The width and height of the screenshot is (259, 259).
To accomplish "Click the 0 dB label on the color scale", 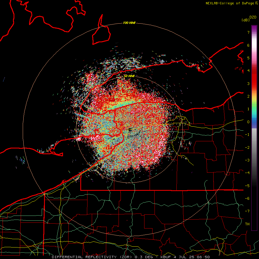I will tap(248, 122).
